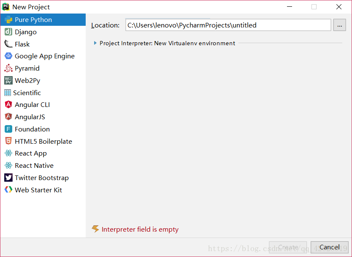The height and width of the screenshot is (257, 352).
Task: Pick Foundation project label
Action: point(32,129)
